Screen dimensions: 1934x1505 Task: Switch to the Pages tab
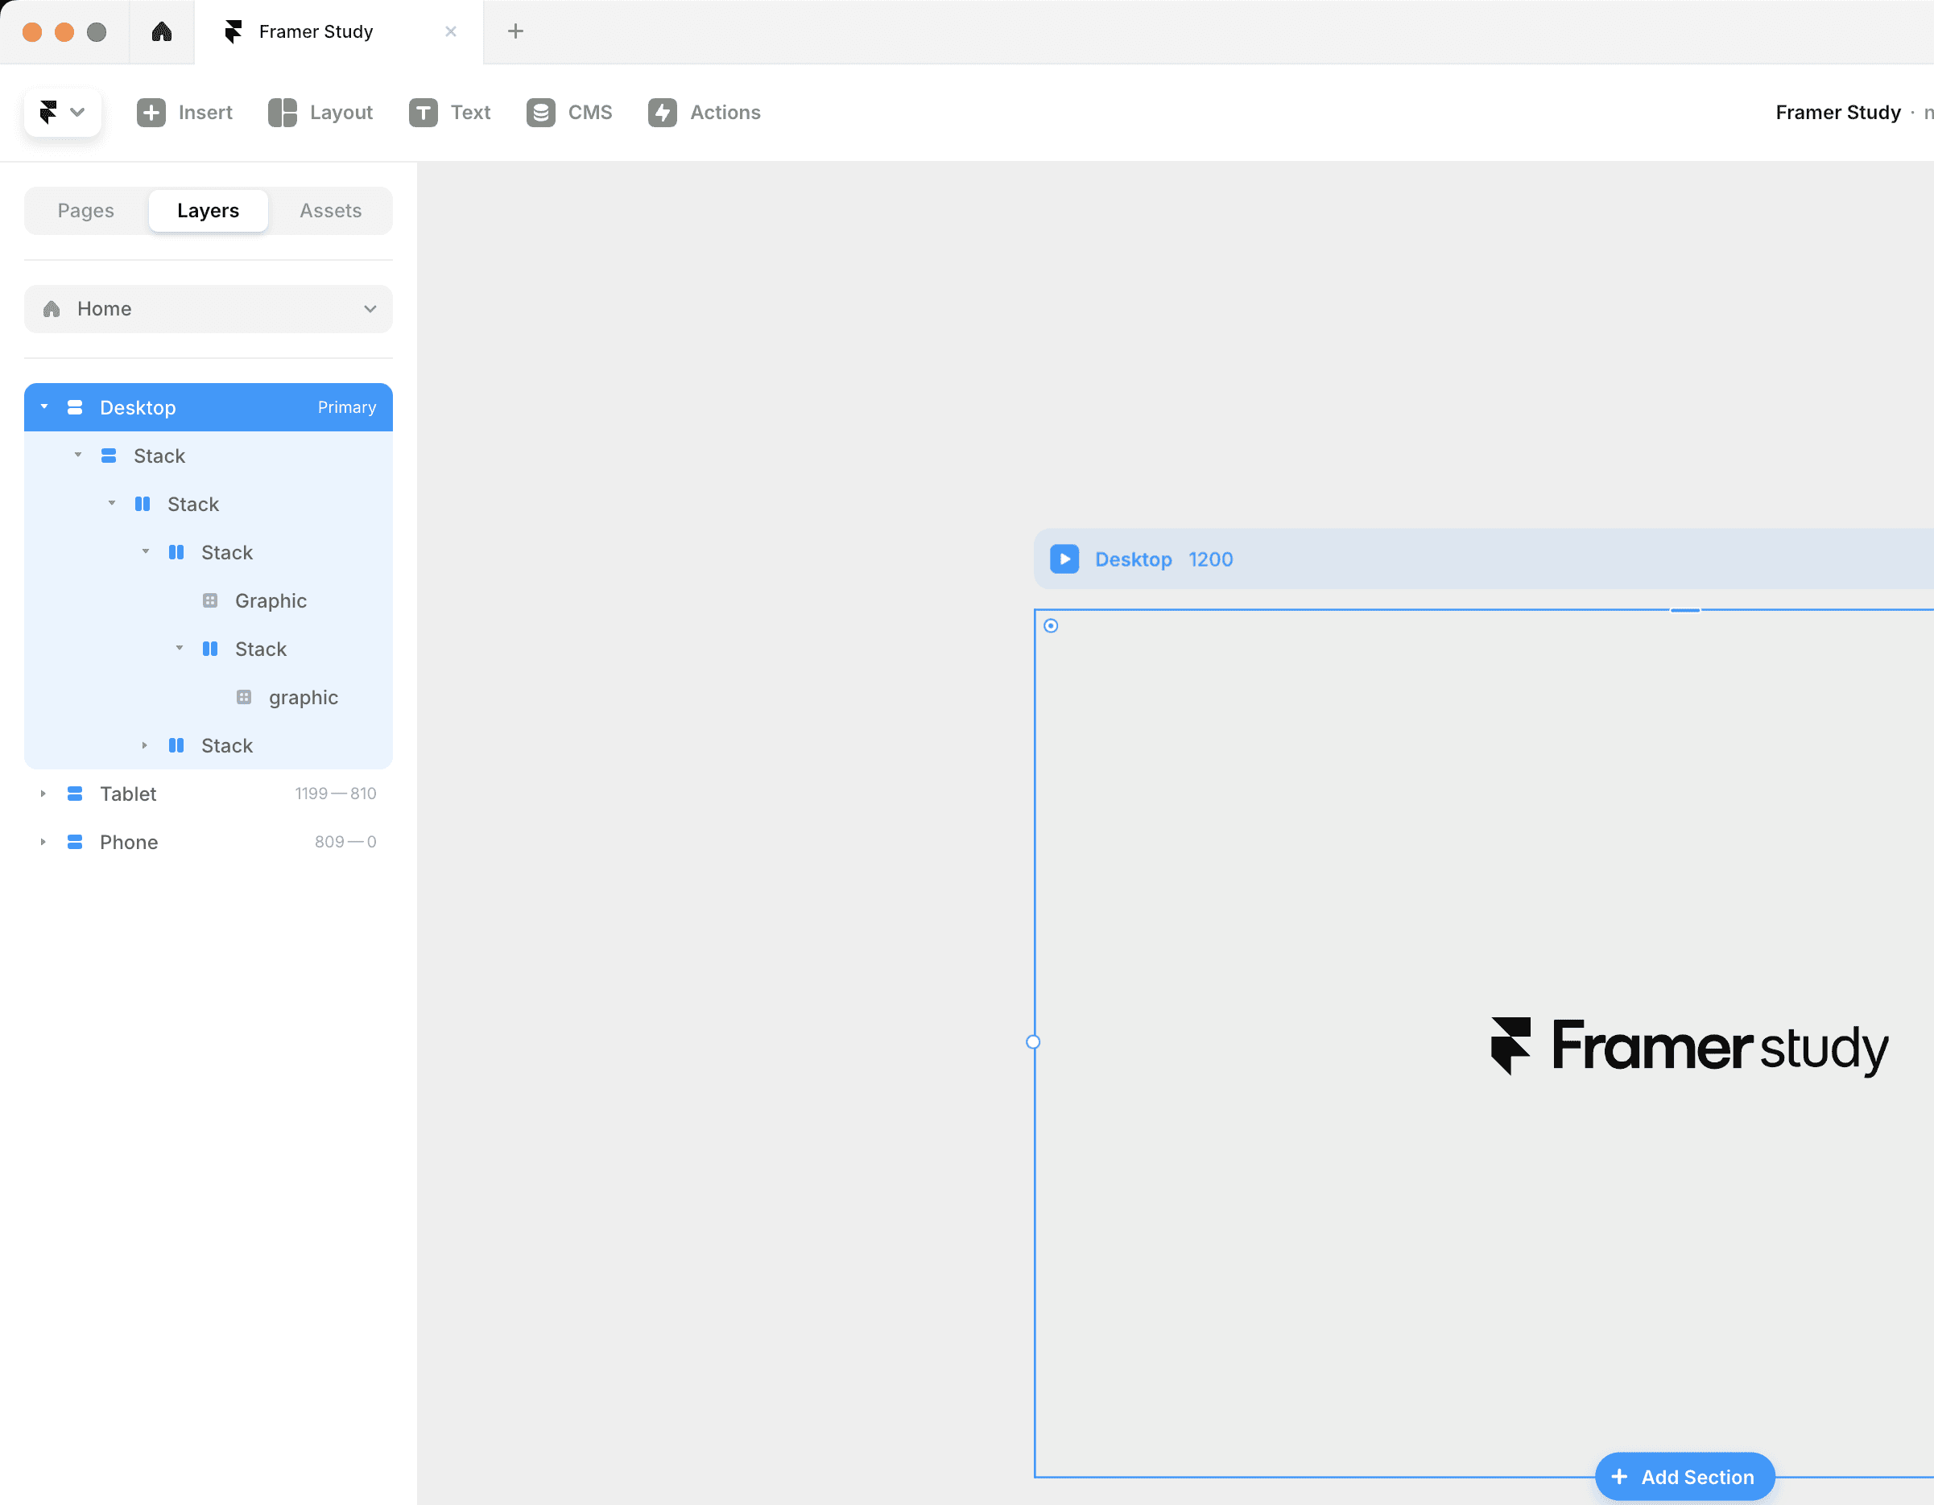[86, 211]
